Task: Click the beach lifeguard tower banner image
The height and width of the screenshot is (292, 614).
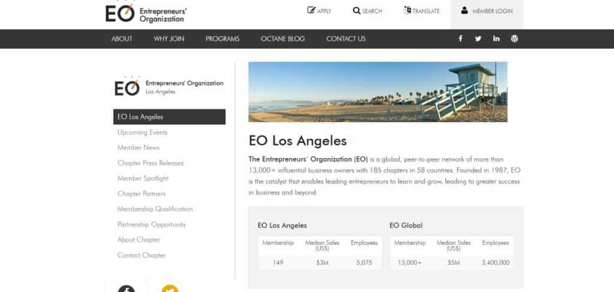Action: (378, 92)
